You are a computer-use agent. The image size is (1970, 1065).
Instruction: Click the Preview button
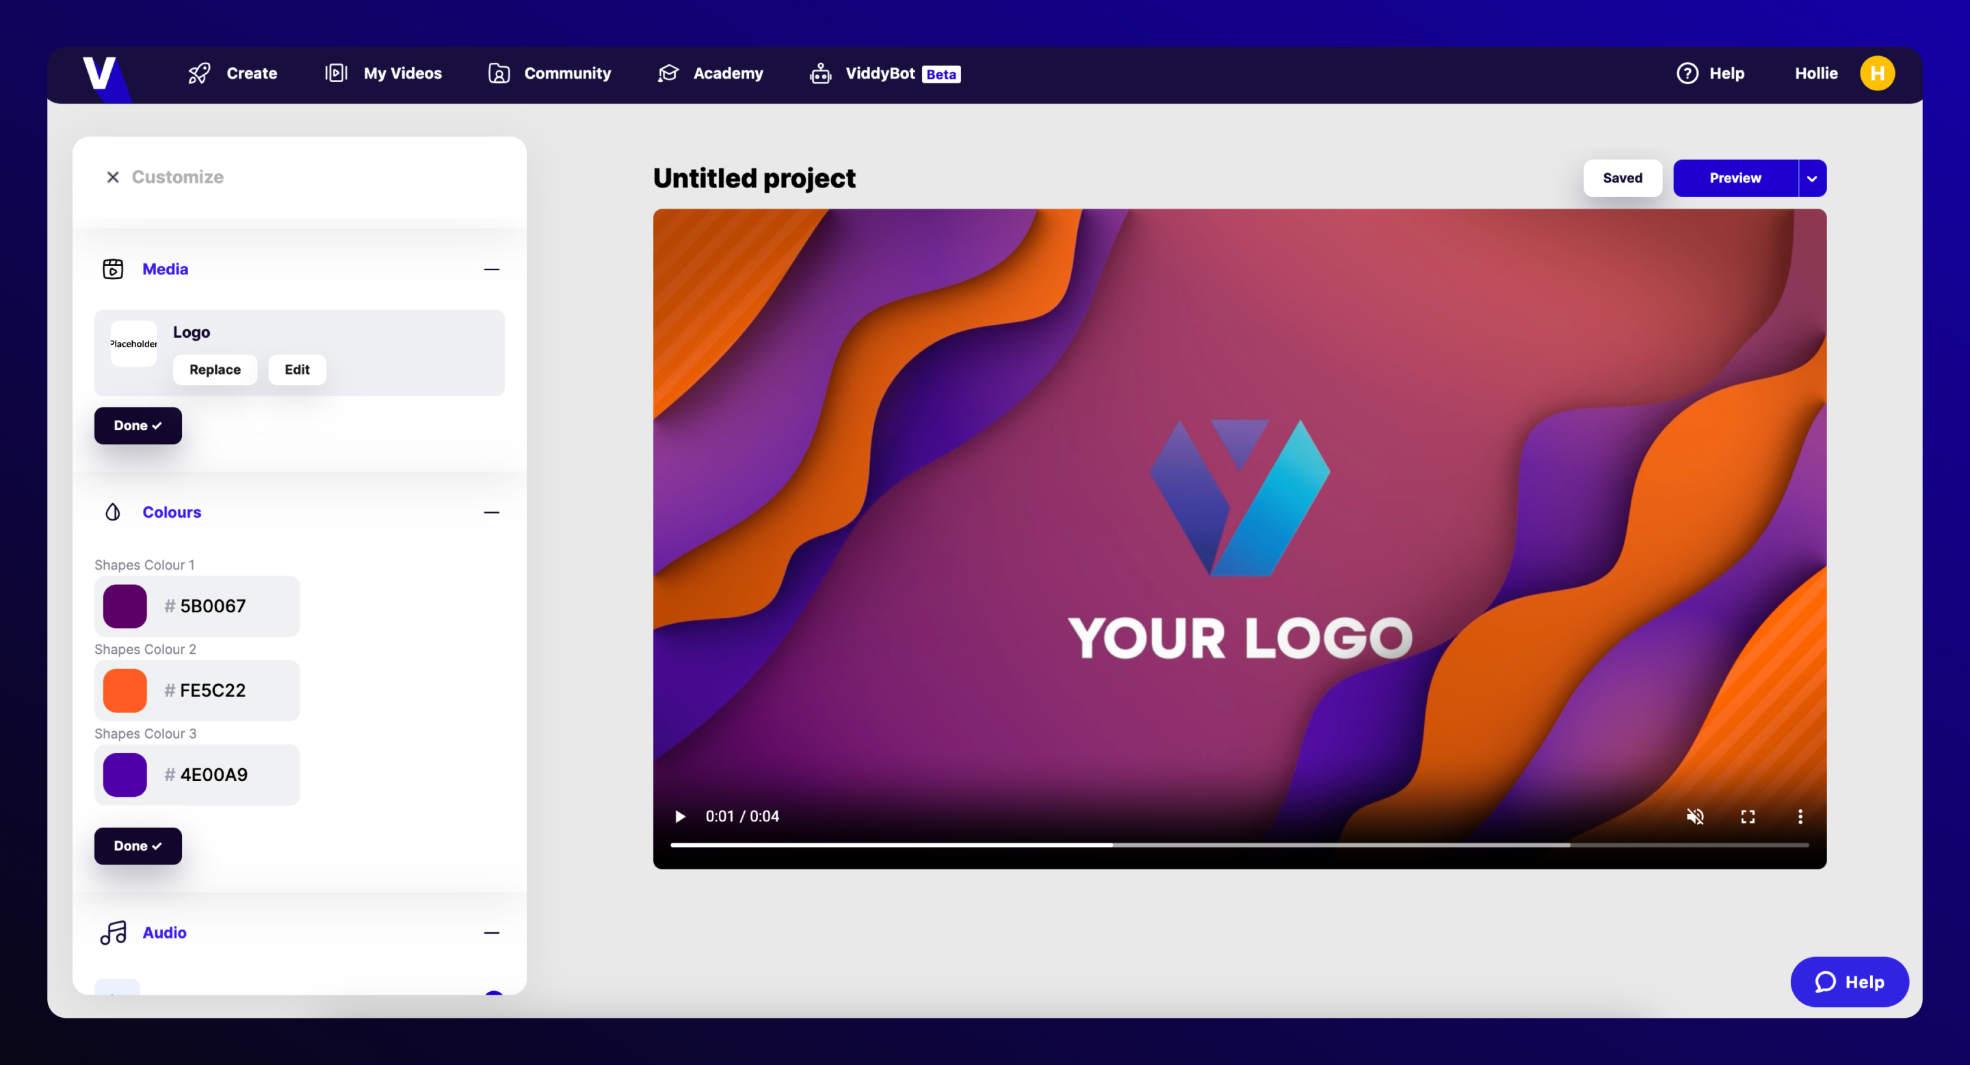[1735, 178]
